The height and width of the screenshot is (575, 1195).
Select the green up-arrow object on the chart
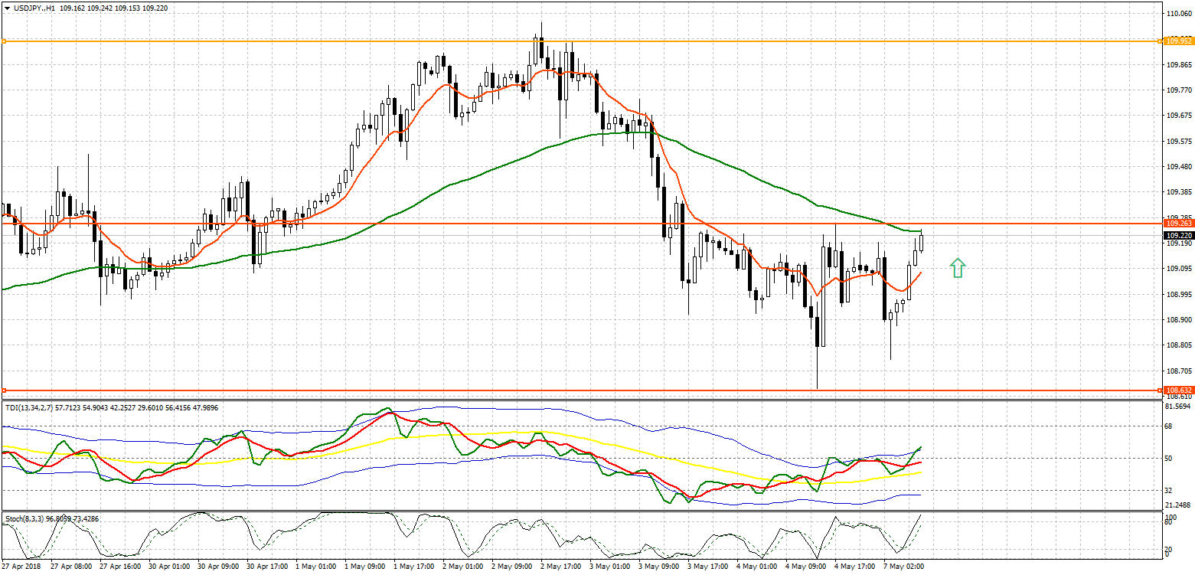(x=958, y=267)
